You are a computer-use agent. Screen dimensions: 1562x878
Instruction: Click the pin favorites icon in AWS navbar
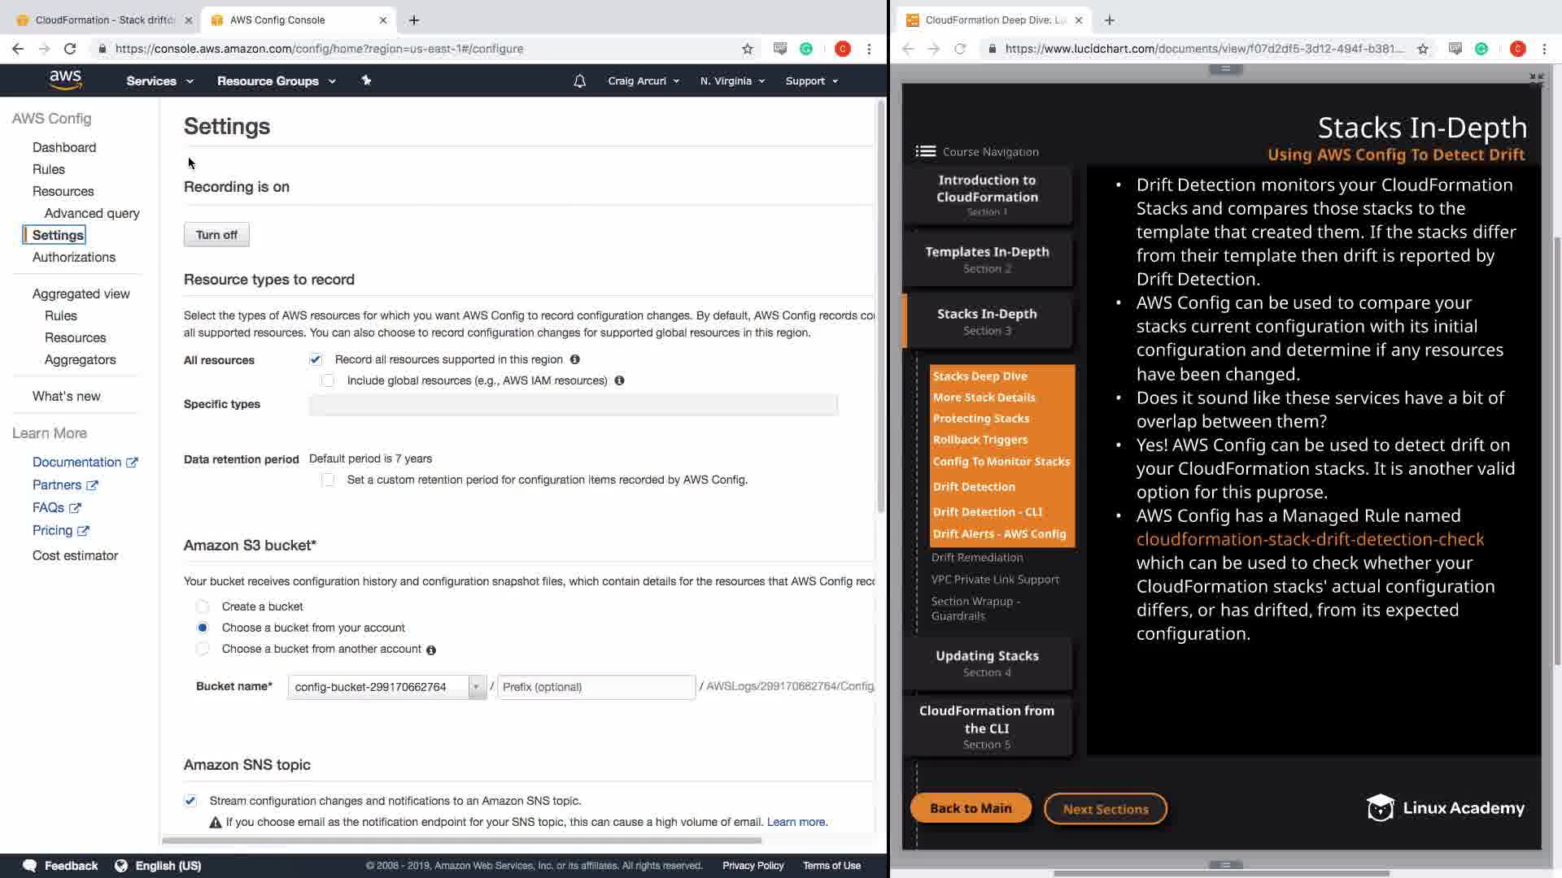(366, 80)
